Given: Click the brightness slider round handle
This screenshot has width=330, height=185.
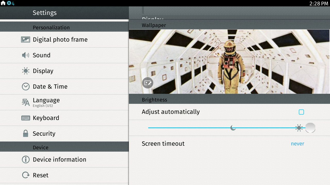Looking at the screenshot, I should click(310, 128).
